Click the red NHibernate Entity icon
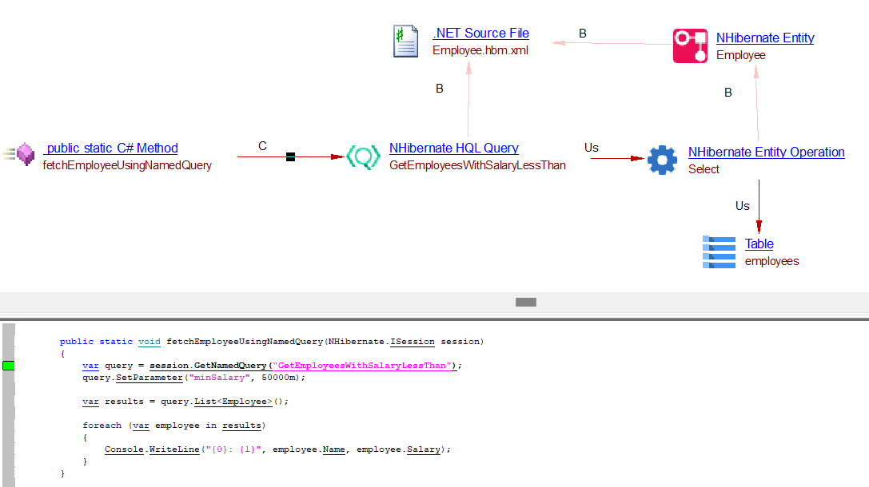Image resolution: width=869 pixels, height=487 pixels. [690, 46]
